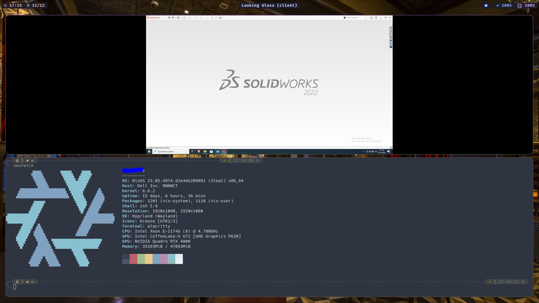Click the SolidWorks logo in the title bar
539x303 pixels.
coord(154,18)
